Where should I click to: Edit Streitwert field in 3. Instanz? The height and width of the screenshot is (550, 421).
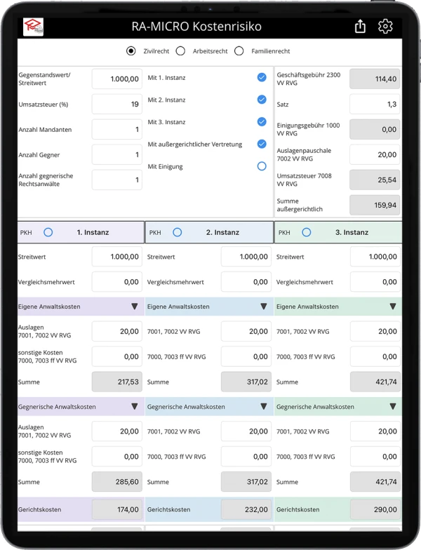(x=375, y=257)
